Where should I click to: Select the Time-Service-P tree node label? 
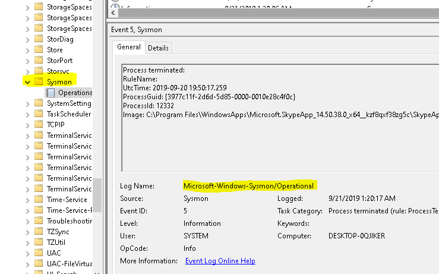tap(69, 210)
